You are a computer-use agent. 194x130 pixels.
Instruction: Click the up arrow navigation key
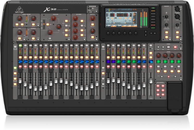(146, 32)
